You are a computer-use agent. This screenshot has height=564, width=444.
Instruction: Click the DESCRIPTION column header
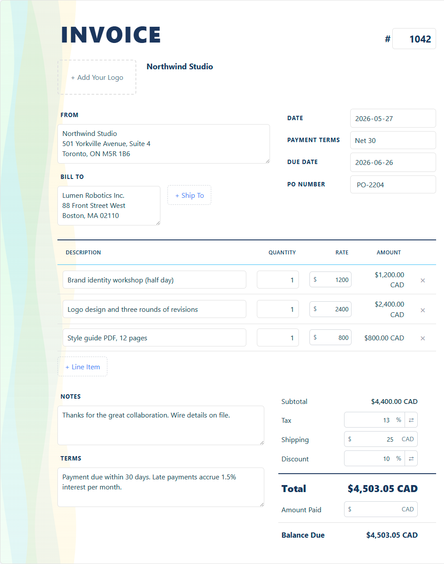click(83, 253)
